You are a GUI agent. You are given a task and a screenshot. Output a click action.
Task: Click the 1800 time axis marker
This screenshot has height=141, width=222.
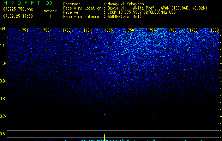point(215,30)
